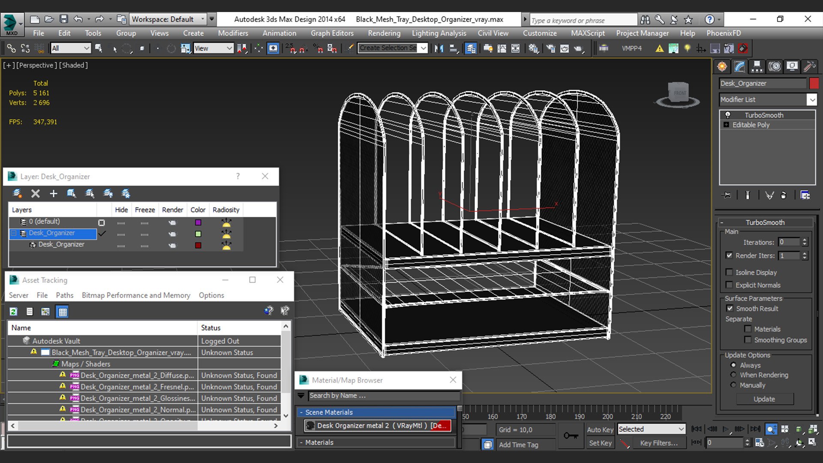
Task: Toggle the Render Iters checkbox
Action: [729, 255]
